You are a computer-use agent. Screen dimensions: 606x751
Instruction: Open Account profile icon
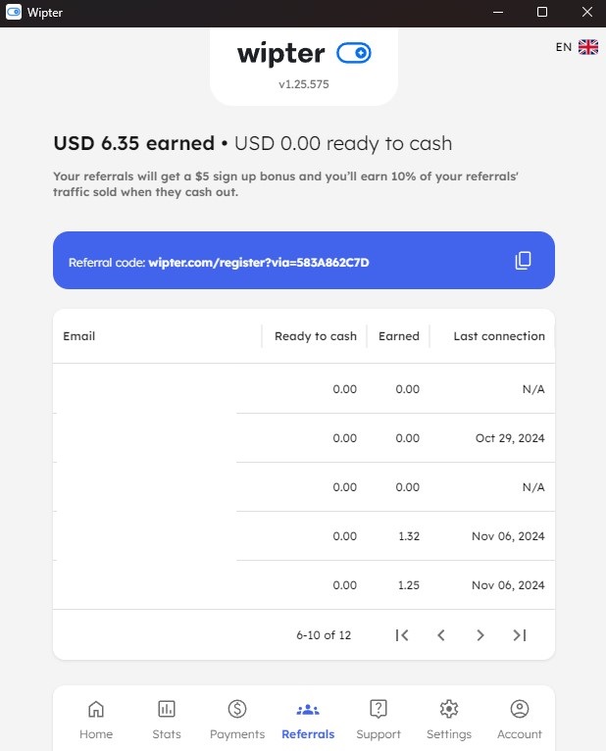point(520,709)
